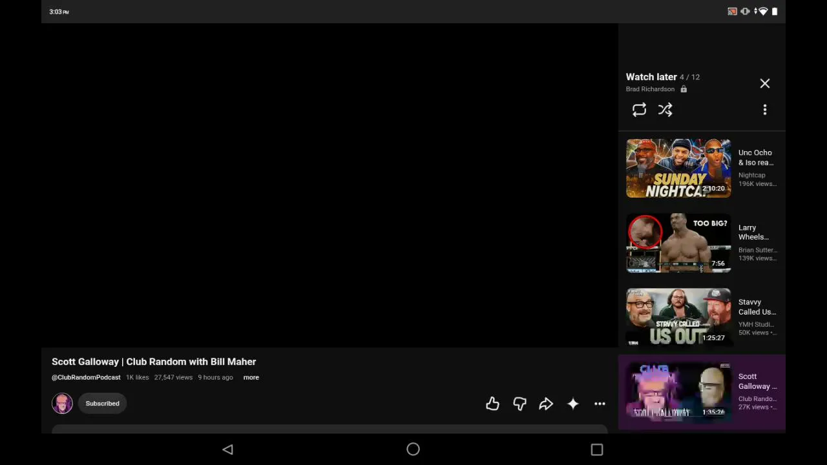Tap the video player area

tap(330, 185)
